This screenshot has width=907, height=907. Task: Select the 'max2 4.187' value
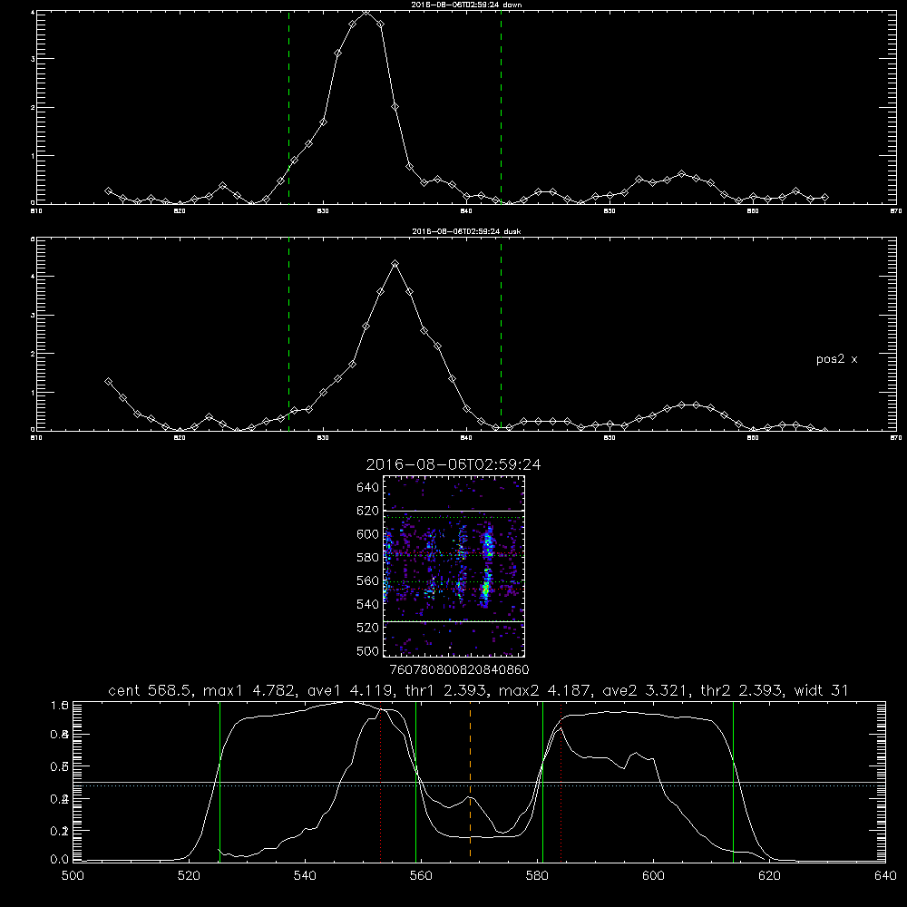click(x=544, y=690)
